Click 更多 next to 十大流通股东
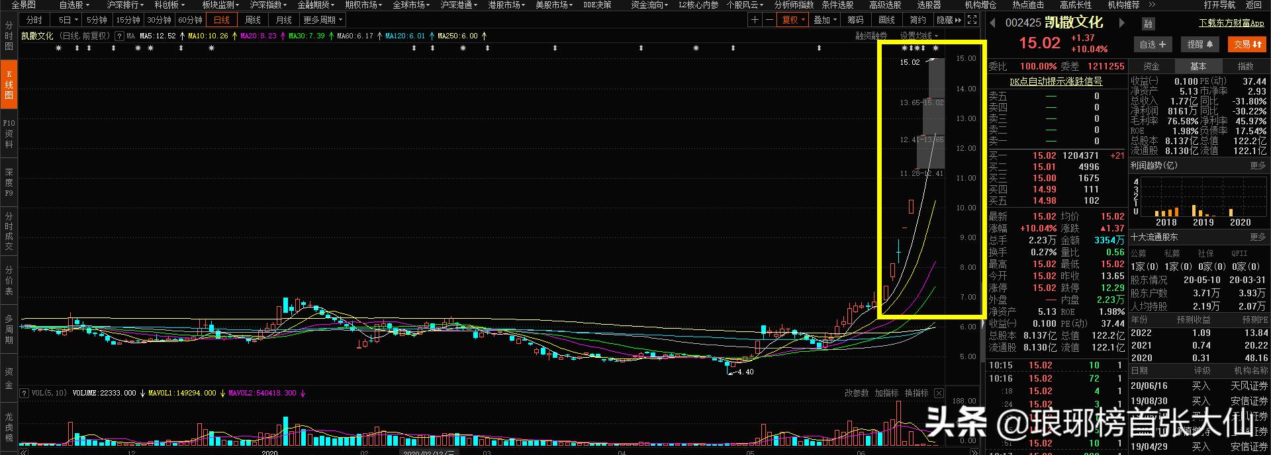The image size is (1271, 455). [x=1258, y=237]
